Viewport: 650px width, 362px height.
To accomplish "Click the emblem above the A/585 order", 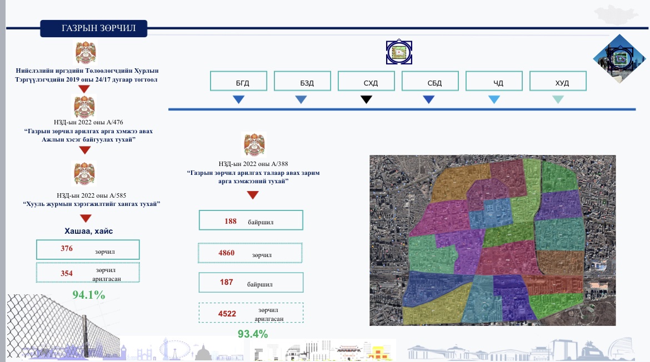I will click(x=85, y=173).
